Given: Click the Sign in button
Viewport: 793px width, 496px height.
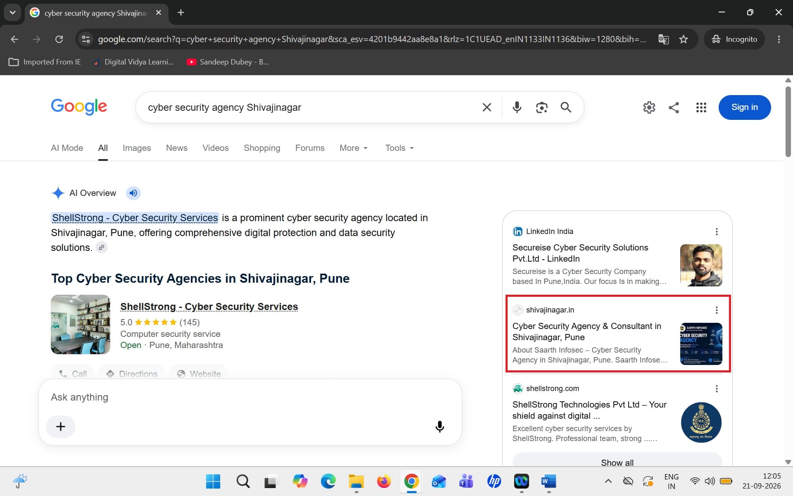Looking at the screenshot, I should tap(744, 107).
